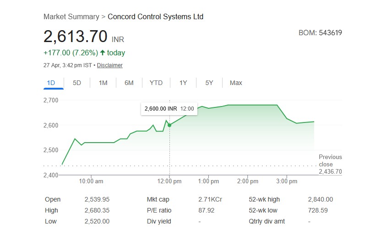The width and height of the screenshot is (365, 234).
Task: Switch chart to 1Y view
Action: pyautogui.click(x=183, y=83)
